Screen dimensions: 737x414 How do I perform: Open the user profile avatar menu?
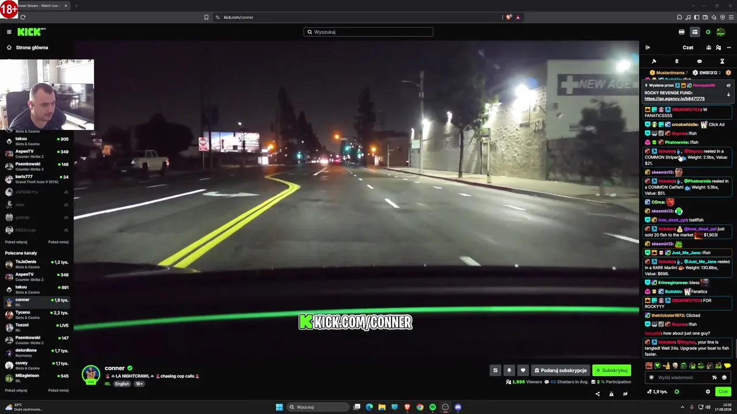[720, 32]
